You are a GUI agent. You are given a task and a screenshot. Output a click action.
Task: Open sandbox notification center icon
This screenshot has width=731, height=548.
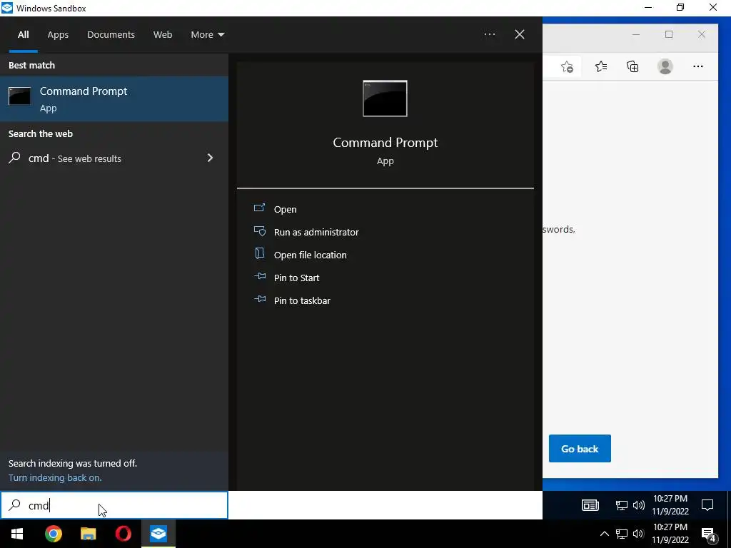[707, 505]
